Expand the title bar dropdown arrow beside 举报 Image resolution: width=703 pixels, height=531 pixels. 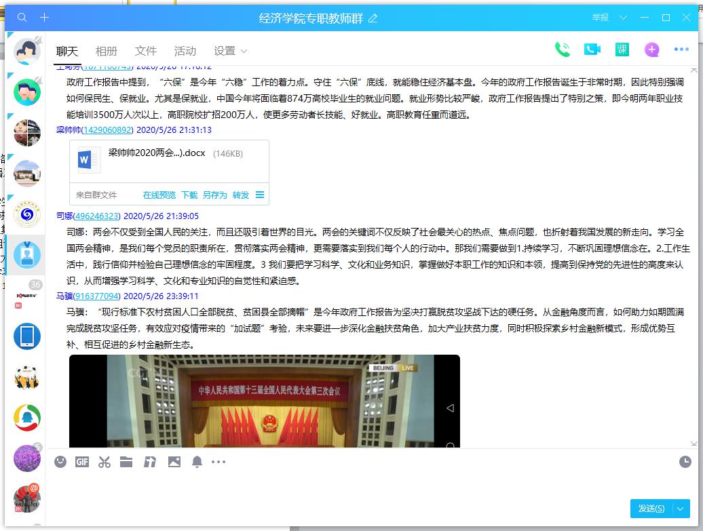[x=624, y=18]
